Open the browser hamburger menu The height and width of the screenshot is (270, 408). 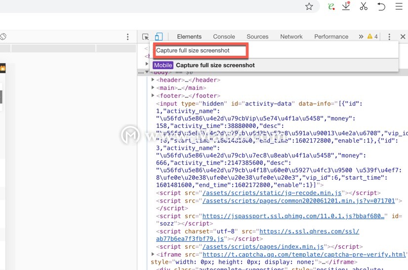399,6
